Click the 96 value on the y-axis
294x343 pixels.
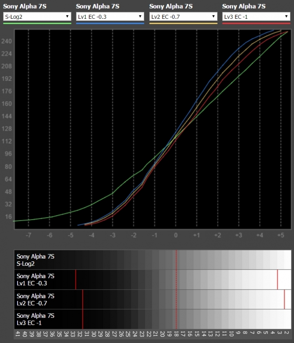(8, 154)
